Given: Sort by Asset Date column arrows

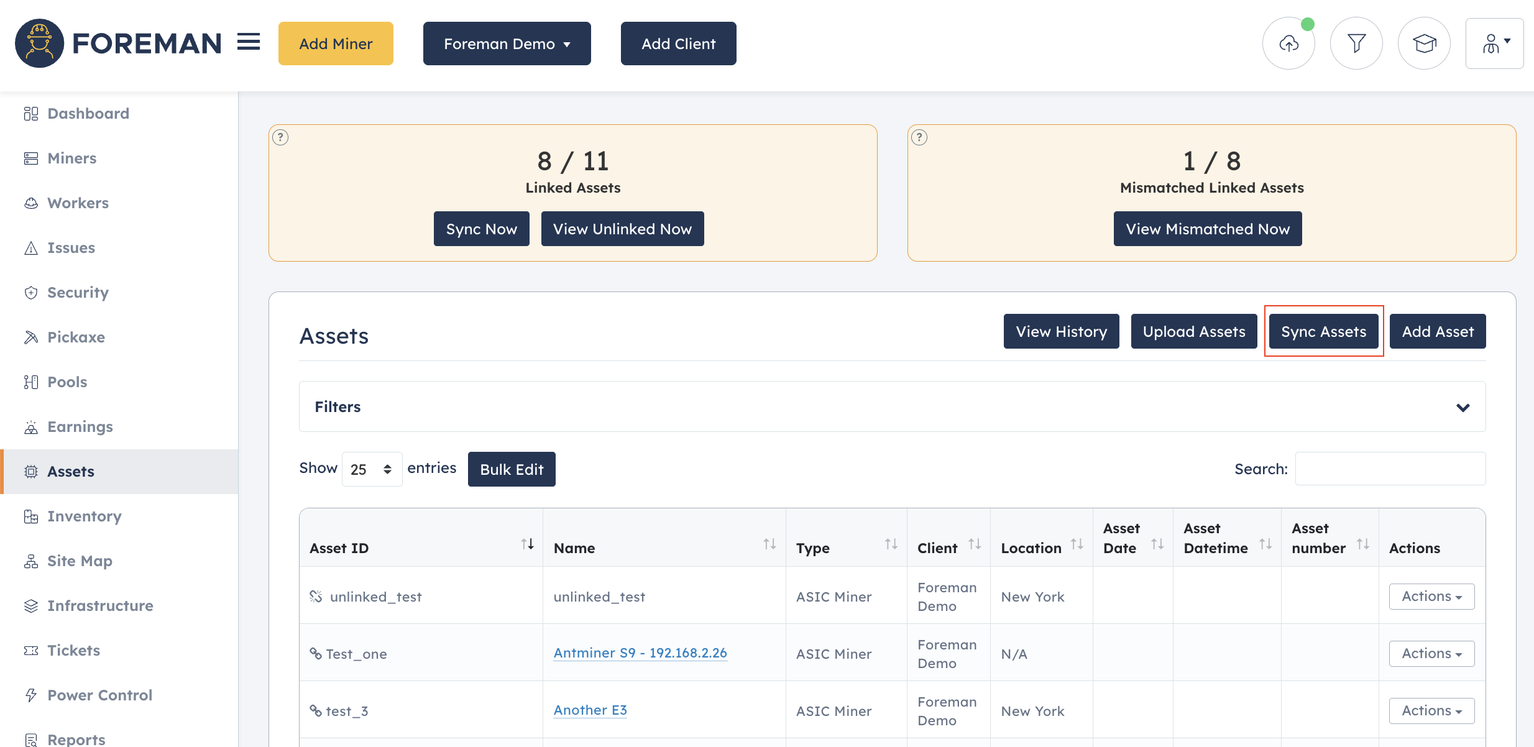Looking at the screenshot, I should [x=1157, y=544].
